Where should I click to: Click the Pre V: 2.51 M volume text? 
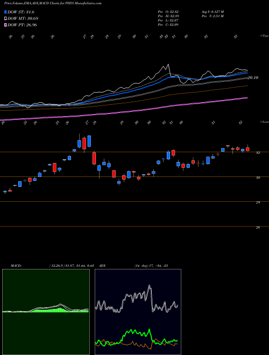[x=213, y=16]
